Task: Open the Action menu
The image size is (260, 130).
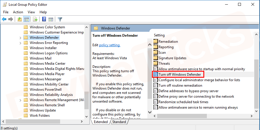Action: pos(18,12)
